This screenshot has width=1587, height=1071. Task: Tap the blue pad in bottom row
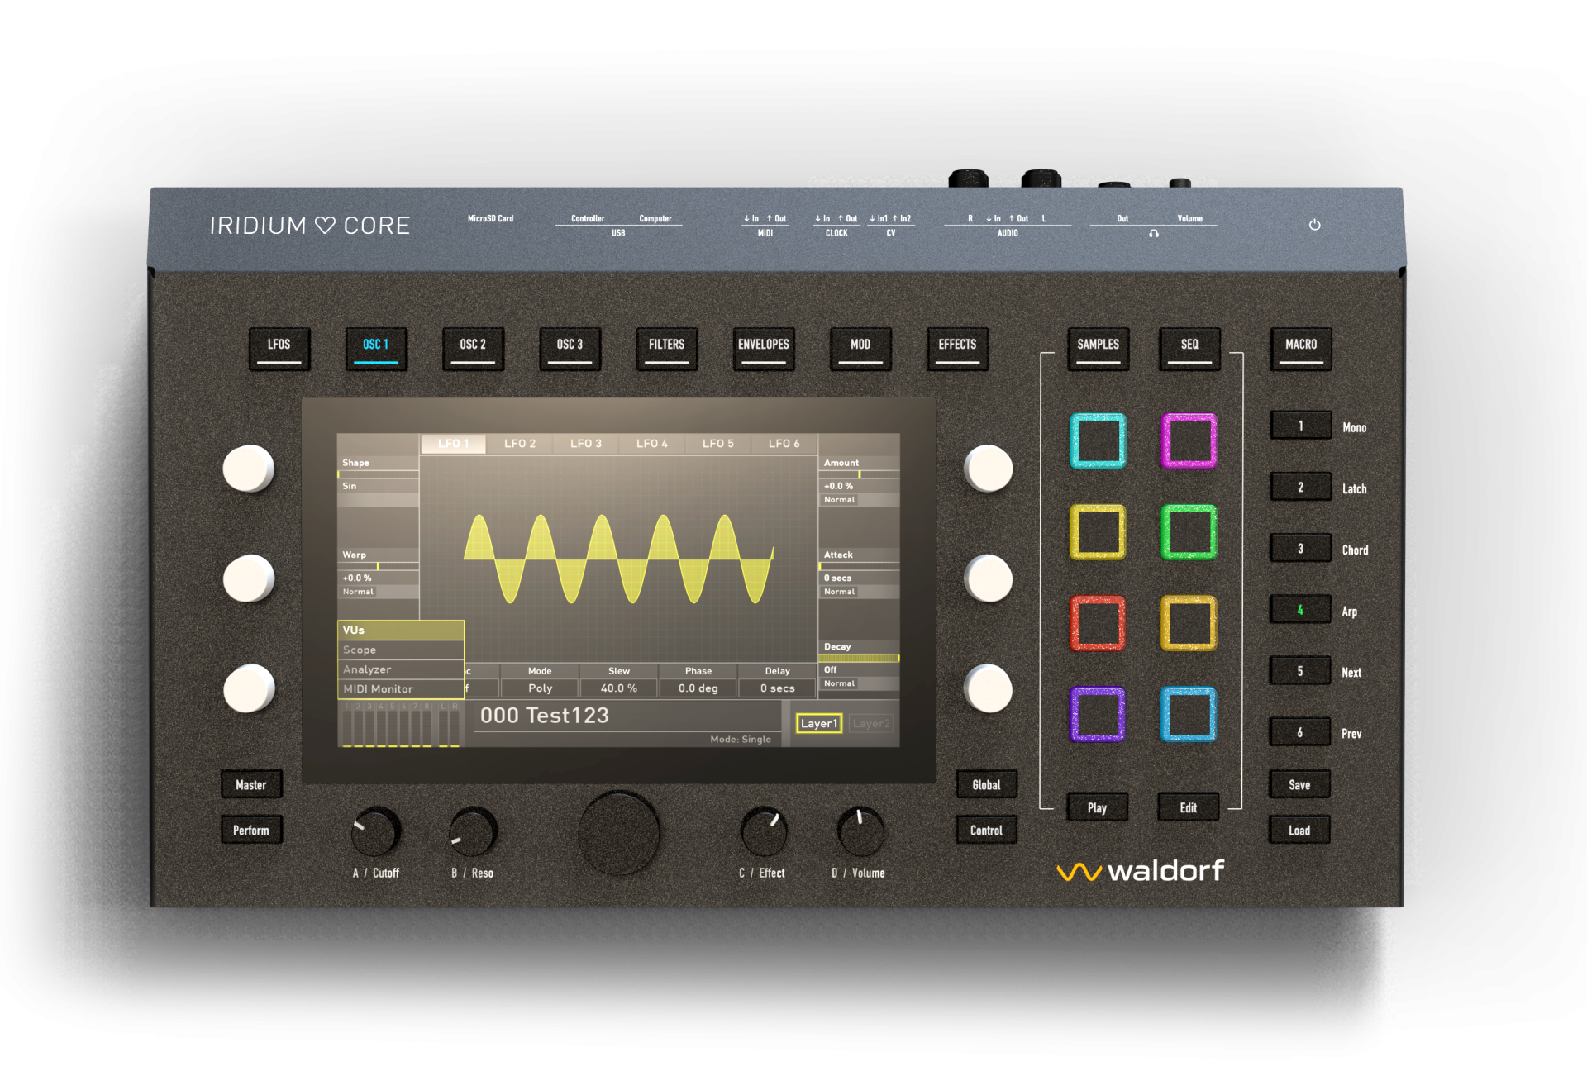coord(1189,714)
